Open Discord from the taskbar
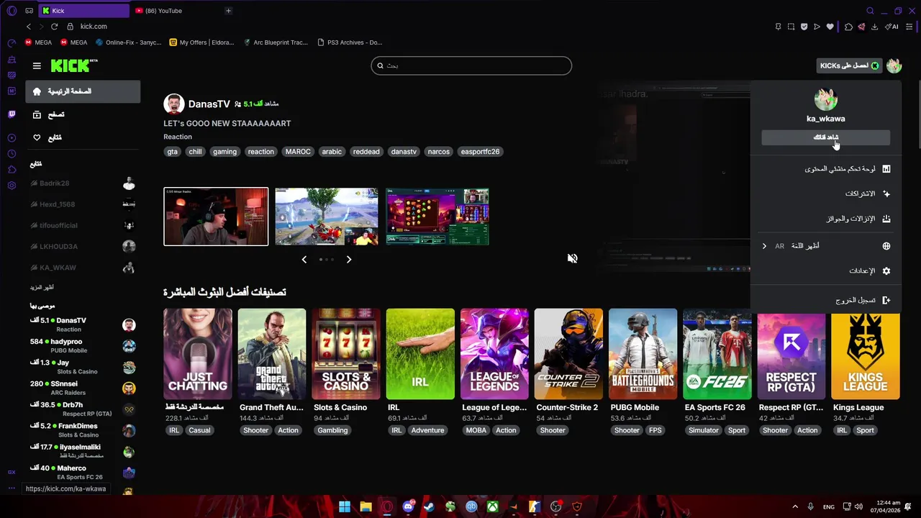Image resolution: width=921 pixels, height=518 pixels. [x=409, y=506]
